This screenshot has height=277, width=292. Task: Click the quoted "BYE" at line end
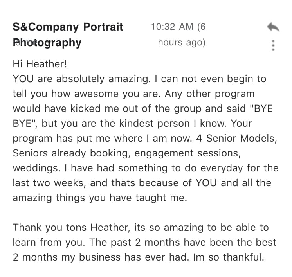pos(261,108)
